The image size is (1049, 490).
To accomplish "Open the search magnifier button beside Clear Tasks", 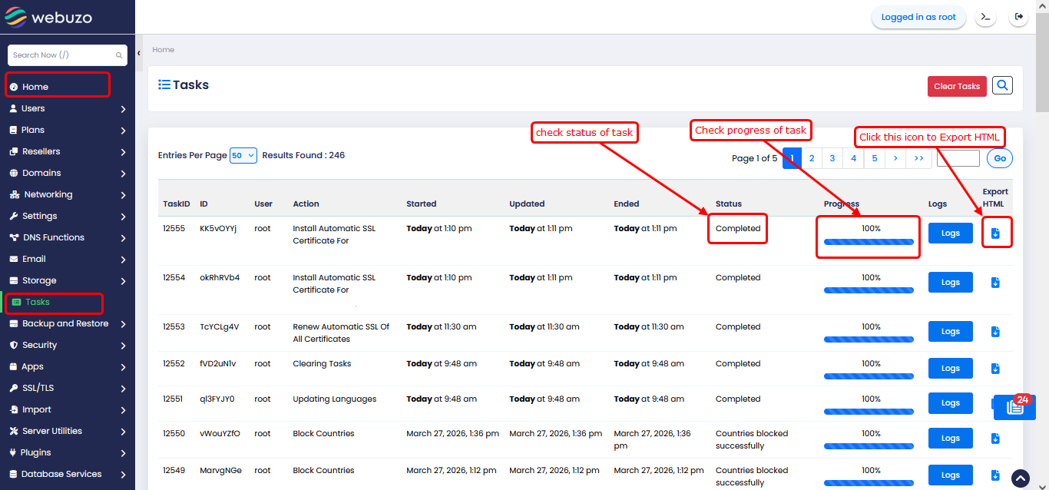I will [1002, 85].
